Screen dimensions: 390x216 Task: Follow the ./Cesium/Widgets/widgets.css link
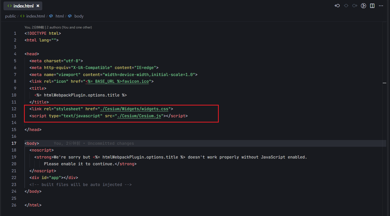[x=134, y=109]
